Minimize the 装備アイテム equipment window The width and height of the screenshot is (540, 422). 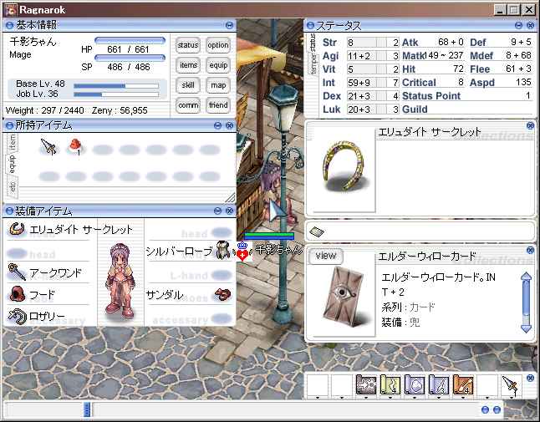click(217, 211)
